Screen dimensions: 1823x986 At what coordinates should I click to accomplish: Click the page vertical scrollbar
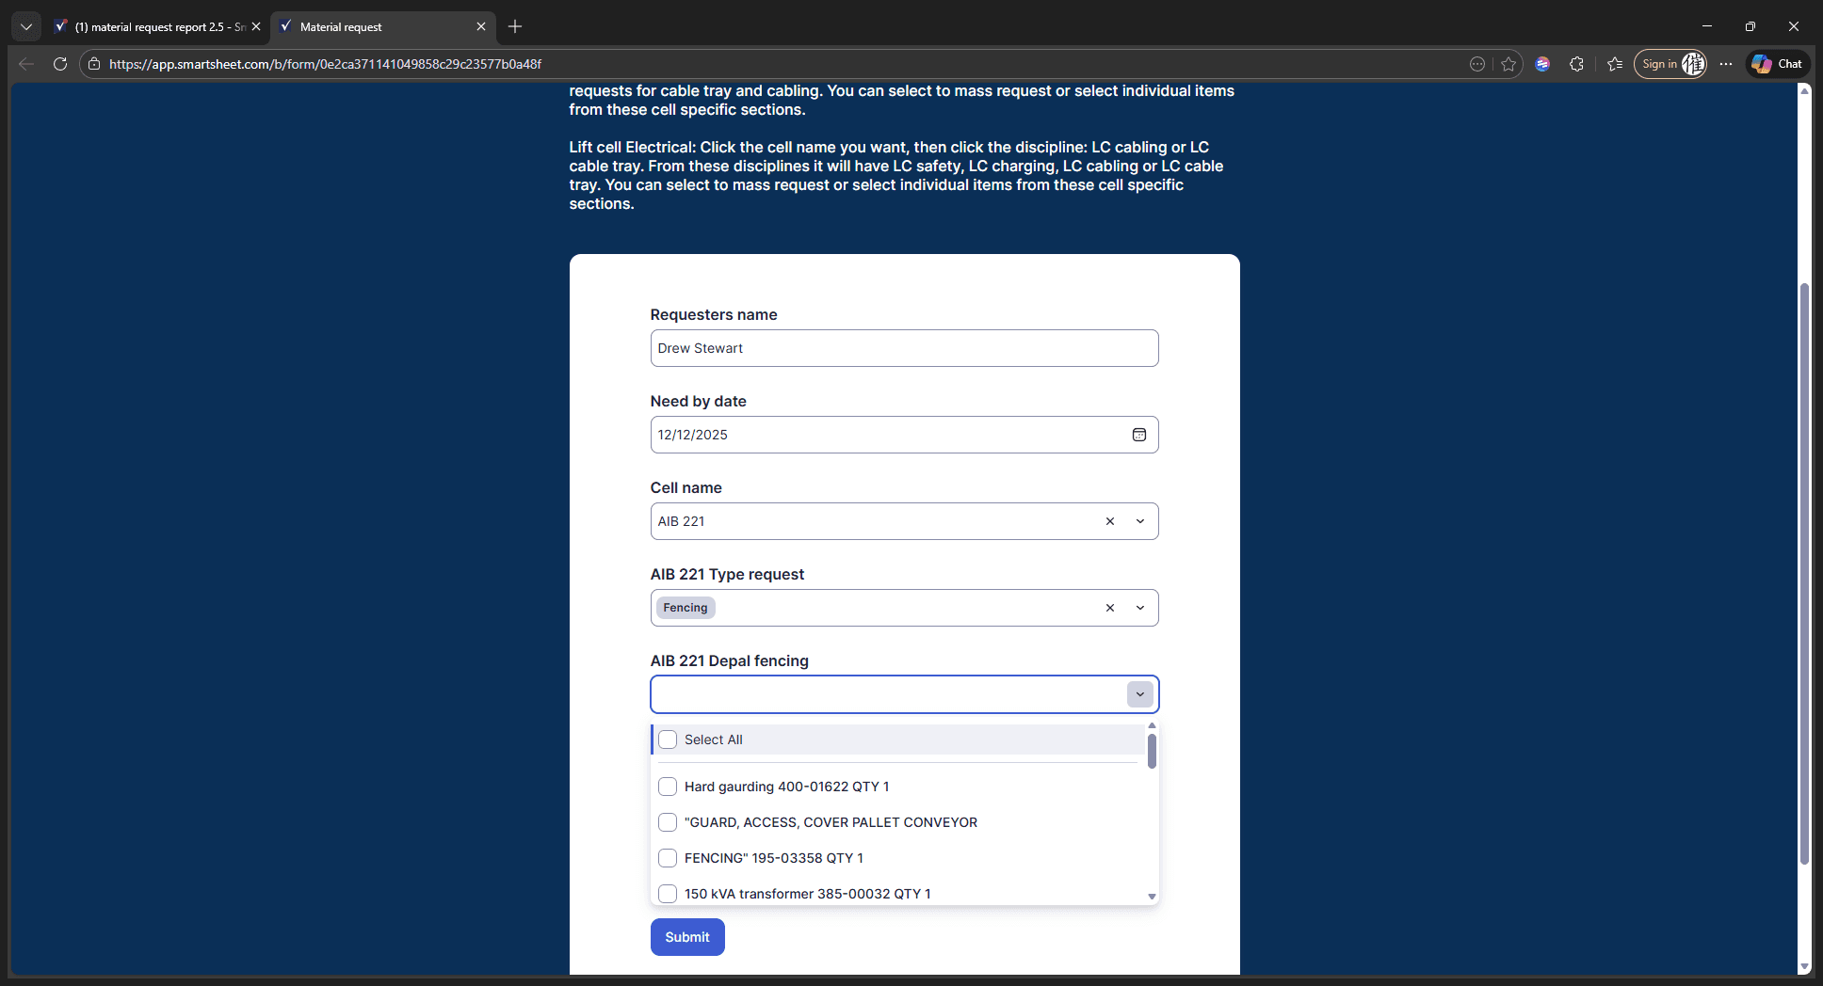click(x=1804, y=574)
